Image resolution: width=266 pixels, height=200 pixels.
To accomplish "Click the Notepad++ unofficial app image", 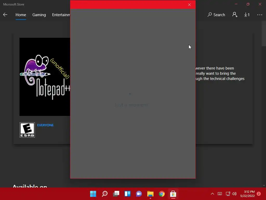I will point(45,77).
